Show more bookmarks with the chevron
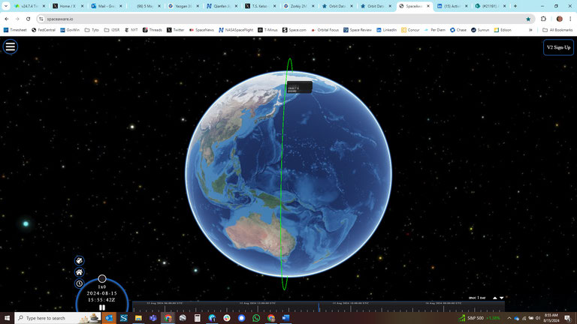Screen dimensions: 577x324 pos(530,30)
